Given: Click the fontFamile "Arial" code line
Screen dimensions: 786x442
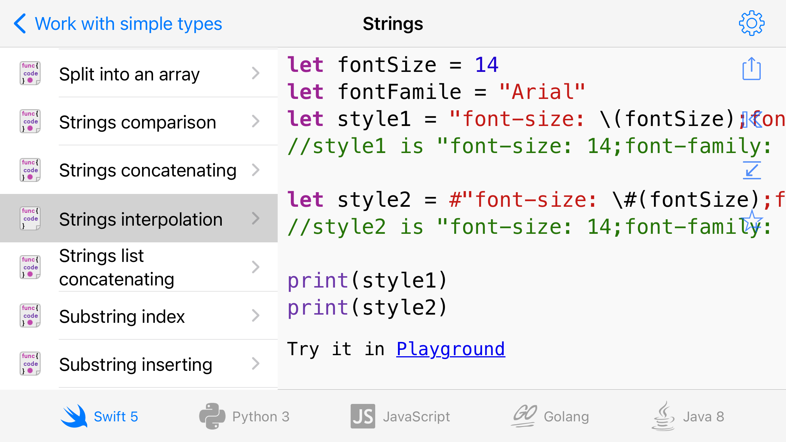Looking at the screenshot, I should pyautogui.click(x=436, y=92).
